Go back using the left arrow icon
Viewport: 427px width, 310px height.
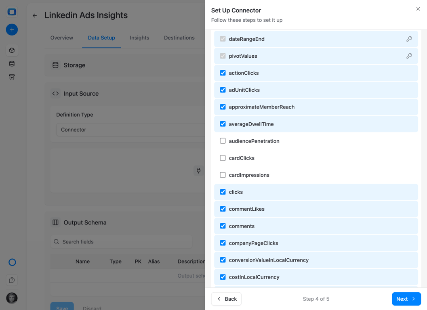tap(35, 15)
